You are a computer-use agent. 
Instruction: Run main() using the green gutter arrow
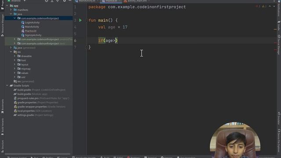coord(80,20)
